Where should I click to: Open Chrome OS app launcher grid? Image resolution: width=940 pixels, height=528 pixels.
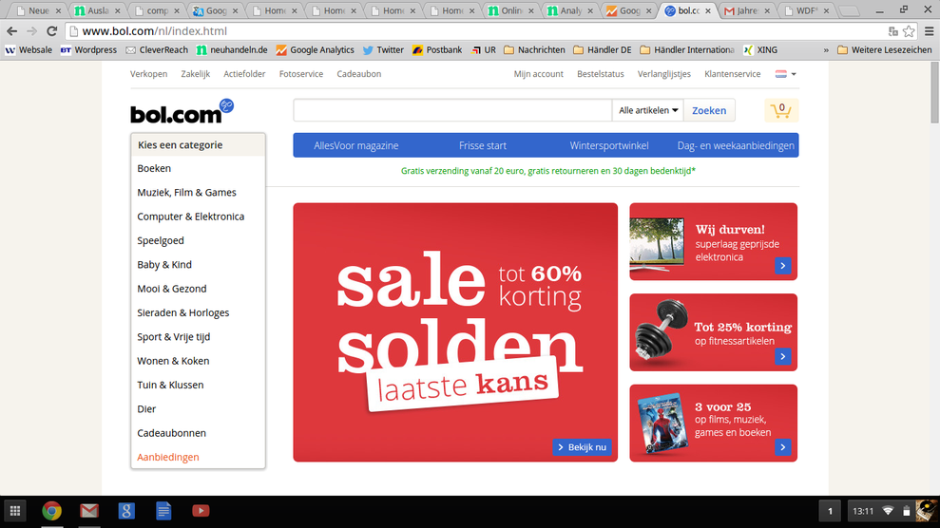click(x=15, y=511)
